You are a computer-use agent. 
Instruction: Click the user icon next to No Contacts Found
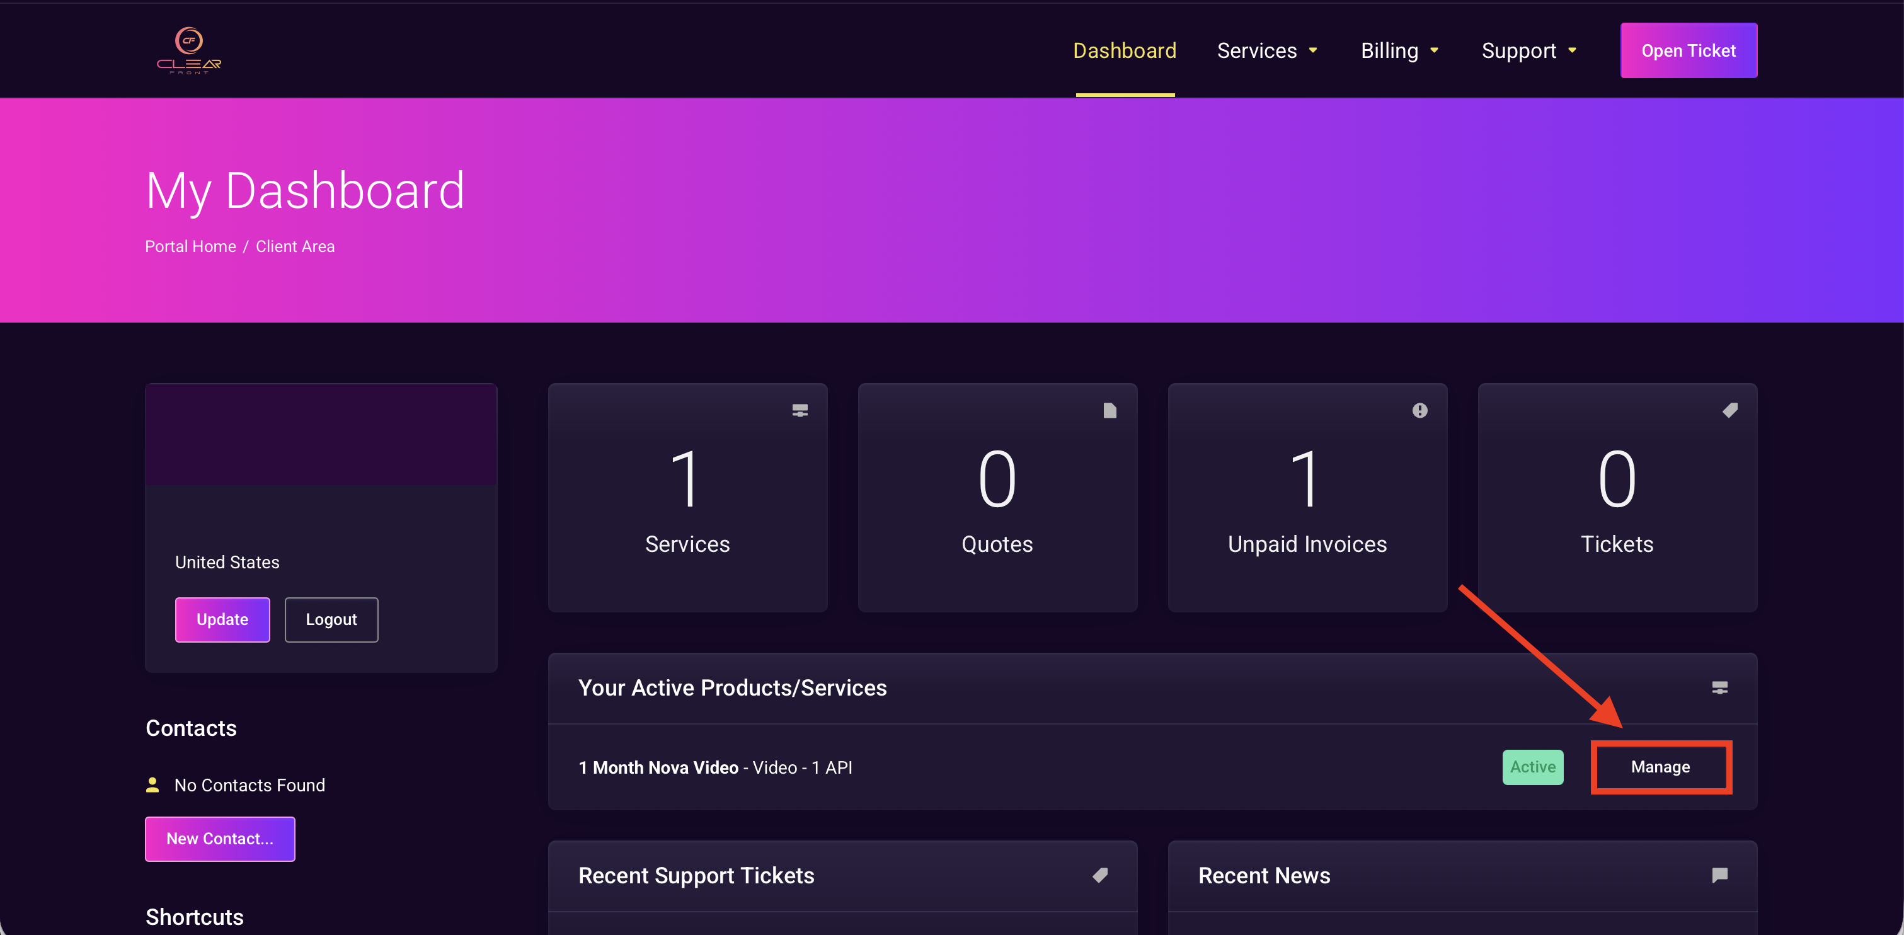152,785
